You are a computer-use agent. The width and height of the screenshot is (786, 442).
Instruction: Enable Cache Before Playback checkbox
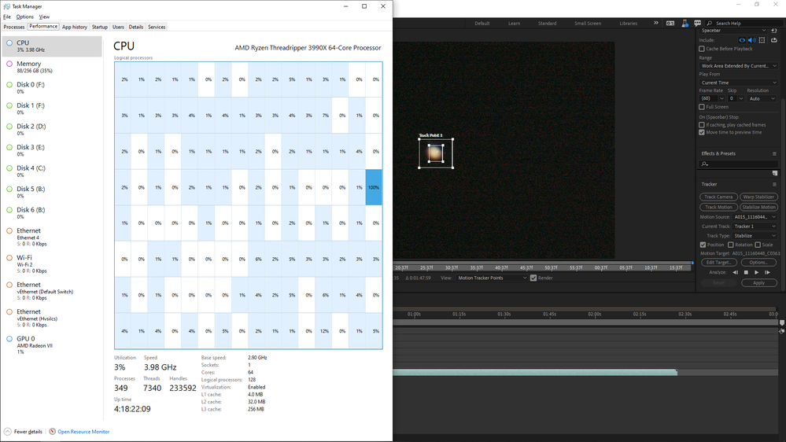coord(702,49)
